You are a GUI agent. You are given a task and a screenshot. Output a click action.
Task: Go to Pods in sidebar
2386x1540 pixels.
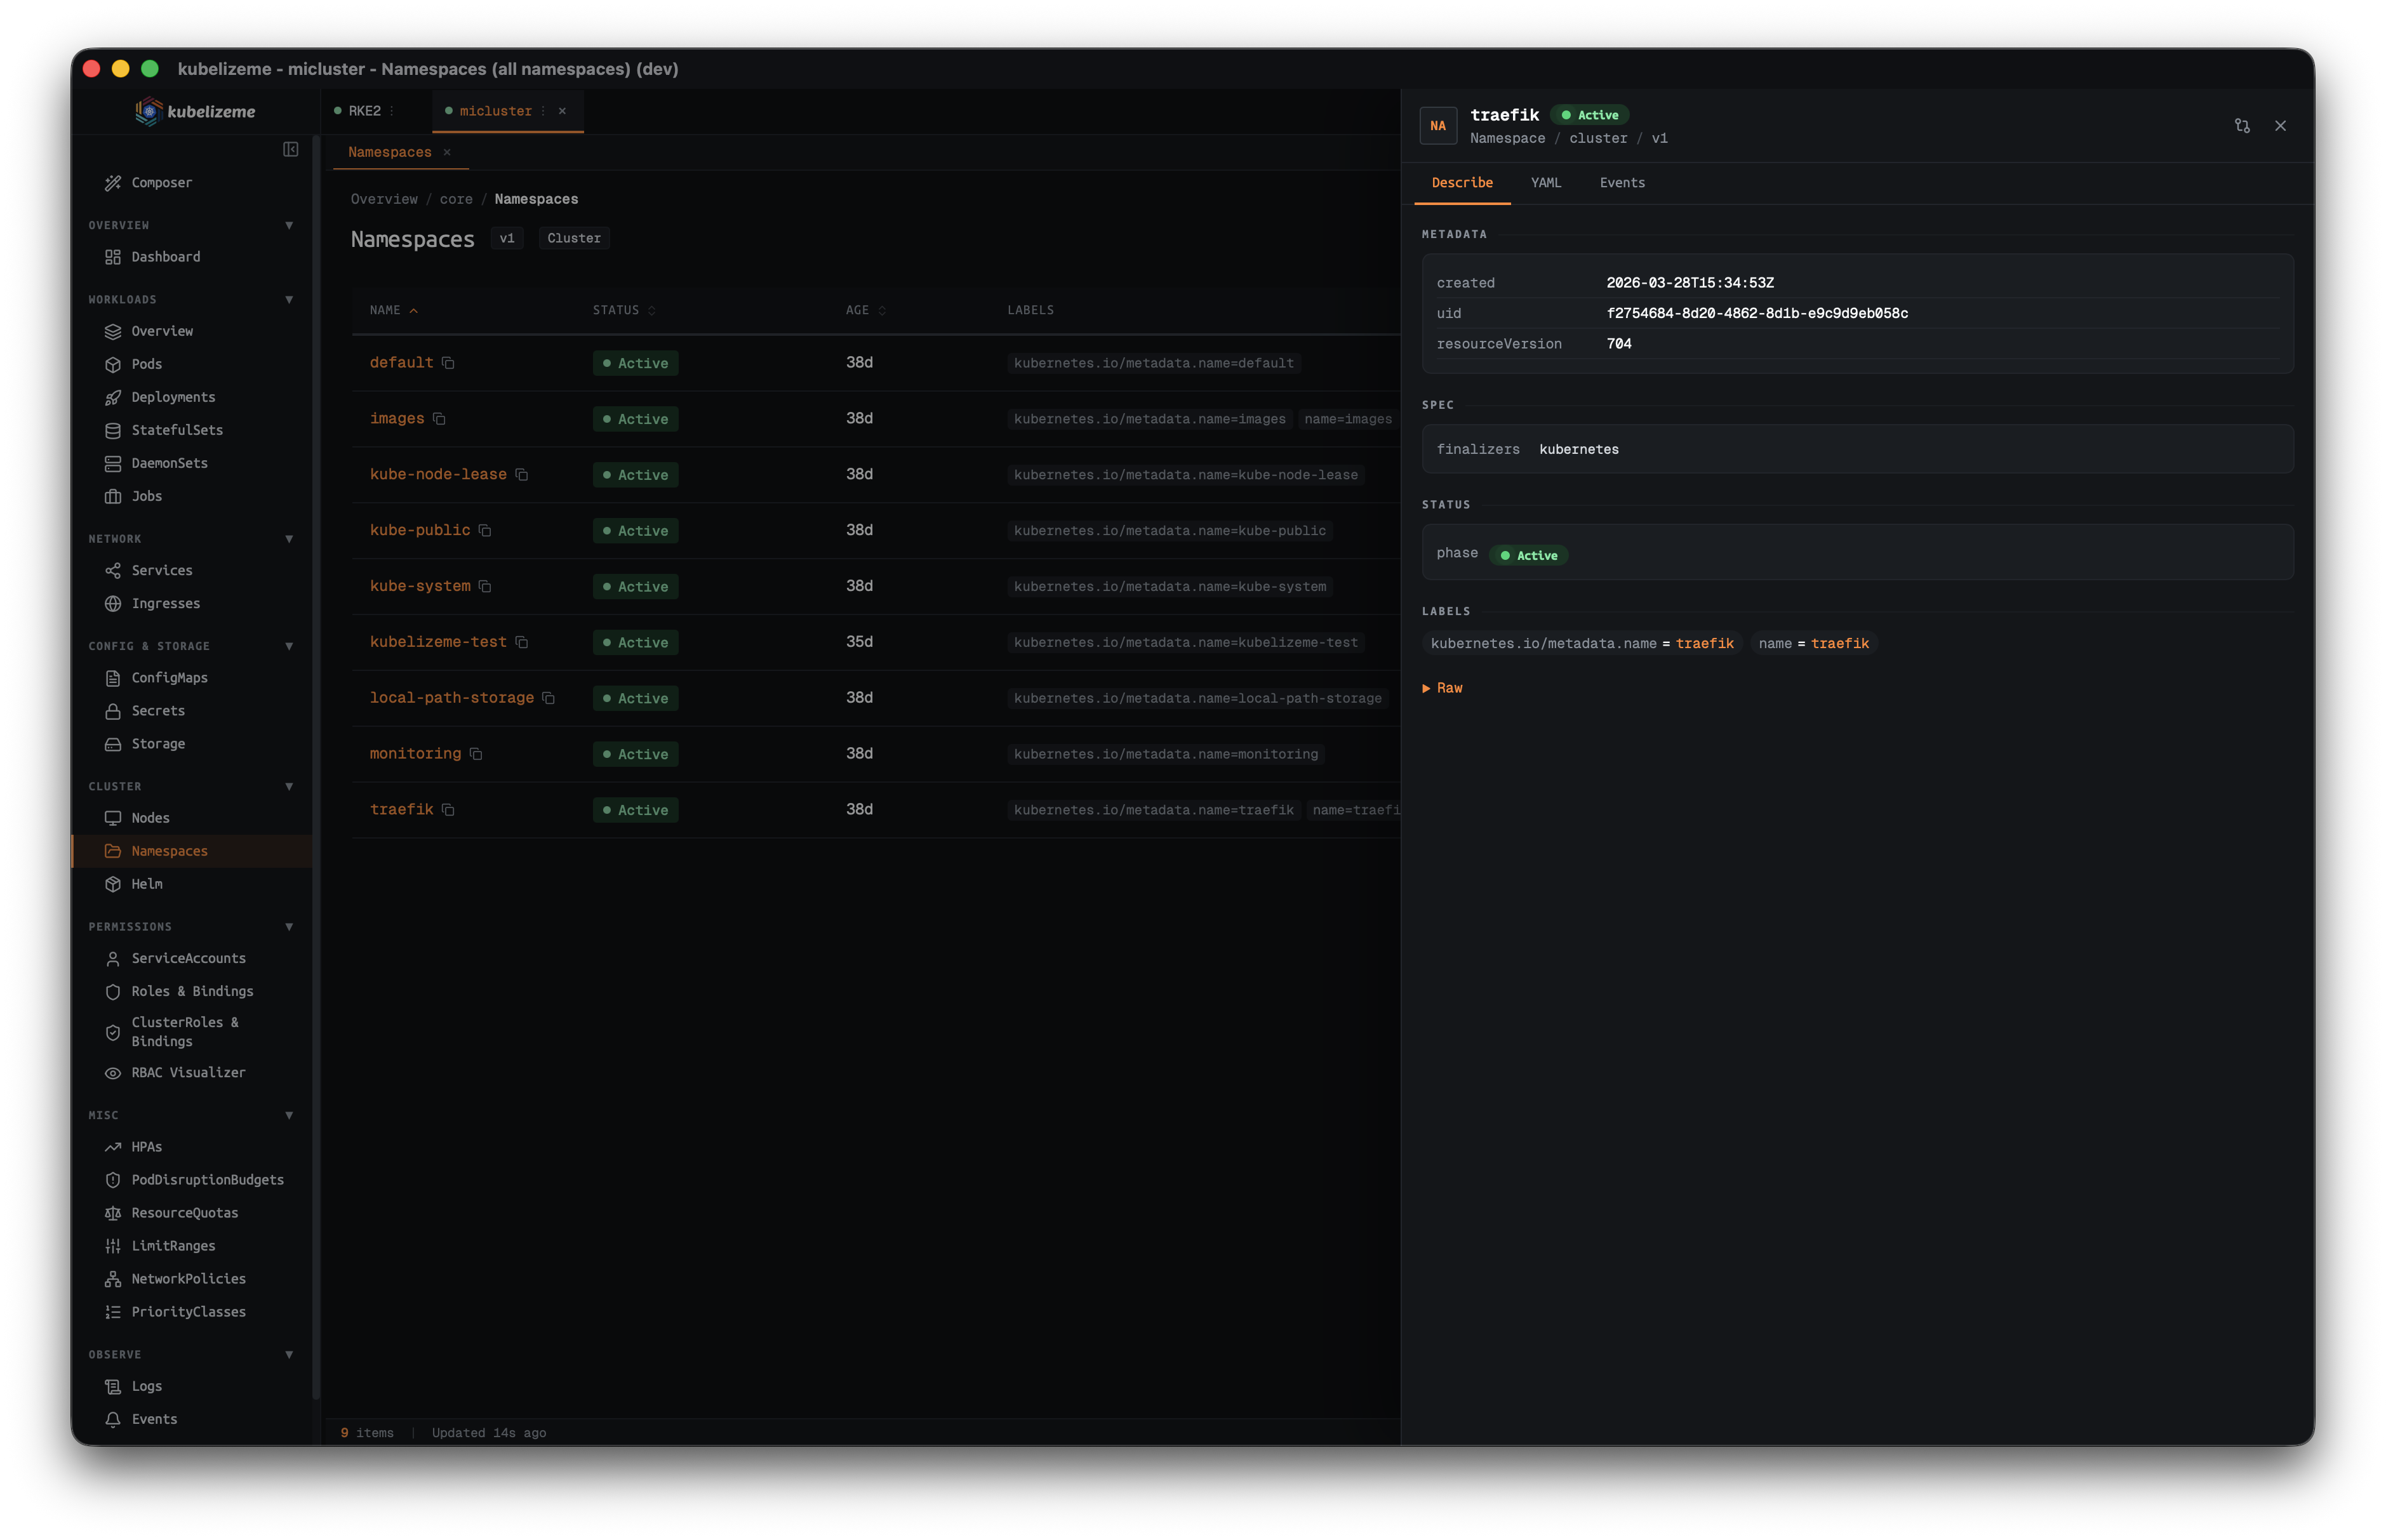coord(146,364)
